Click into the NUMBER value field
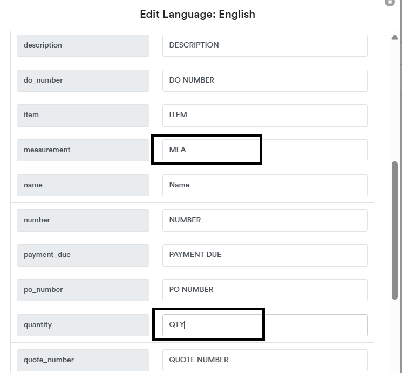 pyautogui.click(x=264, y=220)
